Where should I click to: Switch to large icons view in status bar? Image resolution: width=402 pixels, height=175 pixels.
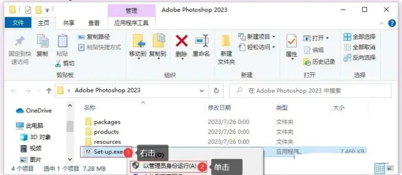tap(390, 168)
